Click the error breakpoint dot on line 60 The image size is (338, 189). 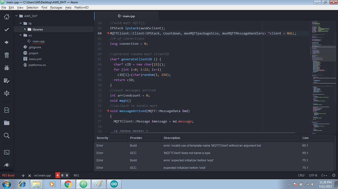(108, 33)
